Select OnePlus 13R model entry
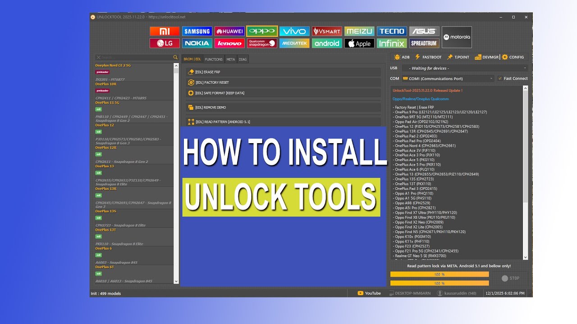577x324 pixels. pos(134,198)
